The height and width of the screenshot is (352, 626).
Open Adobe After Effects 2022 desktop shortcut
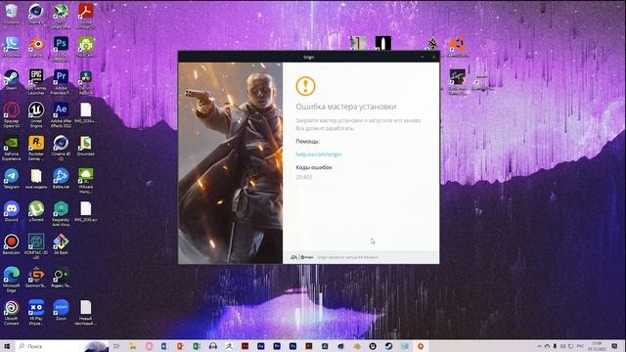coord(61,114)
